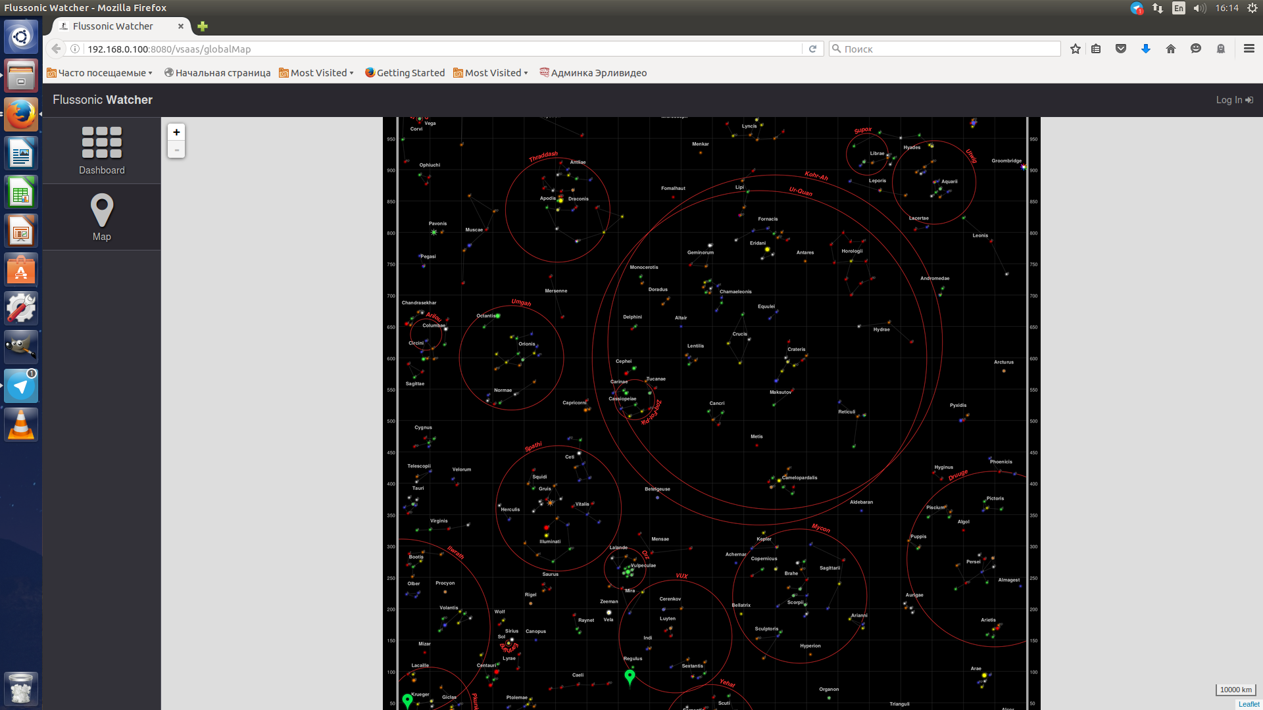The width and height of the screenshot is (1263, 710).
Task: Close the Flussonic Watcher tab
Action: pyautogui.click(x=181, y=26)
